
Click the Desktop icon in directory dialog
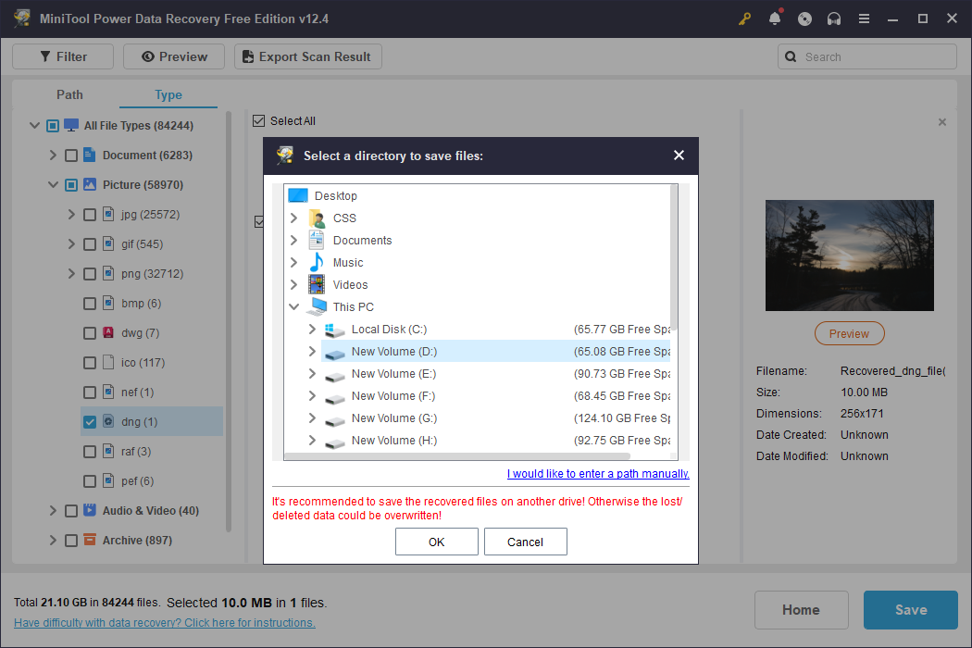click(x=298, y=195)
